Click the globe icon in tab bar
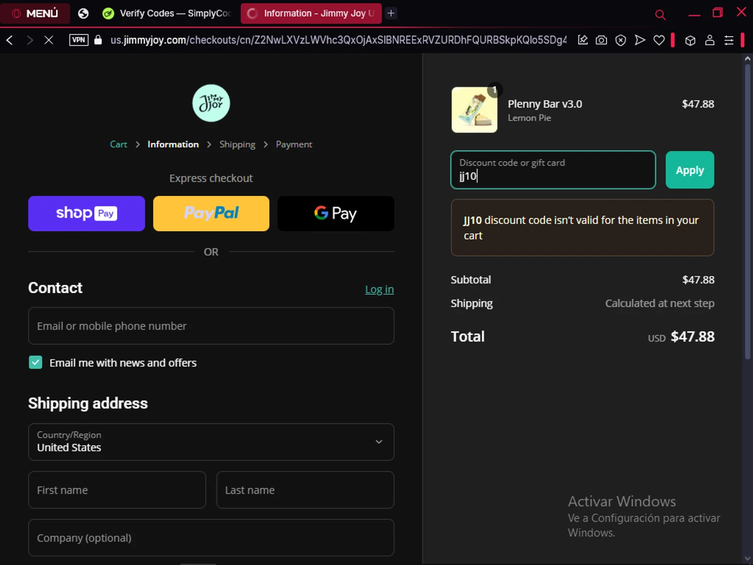The height and width of the screenshot is (565, 753). coord(83,14)
